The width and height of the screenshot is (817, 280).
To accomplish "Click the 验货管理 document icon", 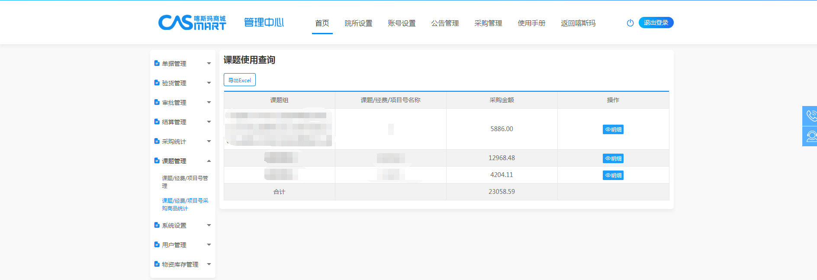I will [157, 83].
